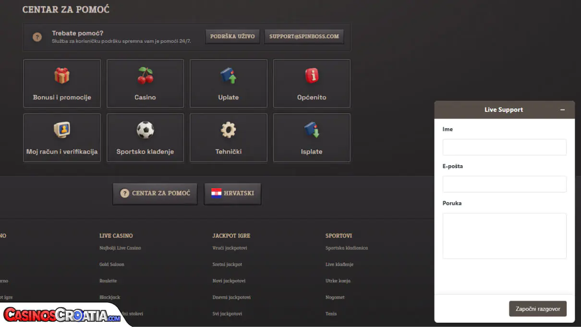Open the Bonusi i promocije gift icon
The height and width of the screenshot is (327, 581).
[62, 76]
